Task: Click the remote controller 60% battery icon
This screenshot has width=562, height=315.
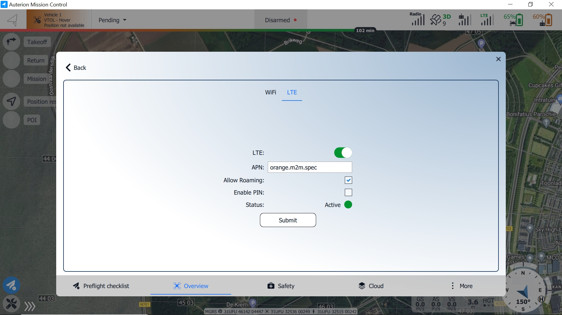Action: tap(542, 20)
